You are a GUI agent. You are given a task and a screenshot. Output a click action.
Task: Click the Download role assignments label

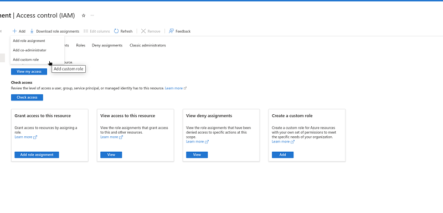point(58,31)
